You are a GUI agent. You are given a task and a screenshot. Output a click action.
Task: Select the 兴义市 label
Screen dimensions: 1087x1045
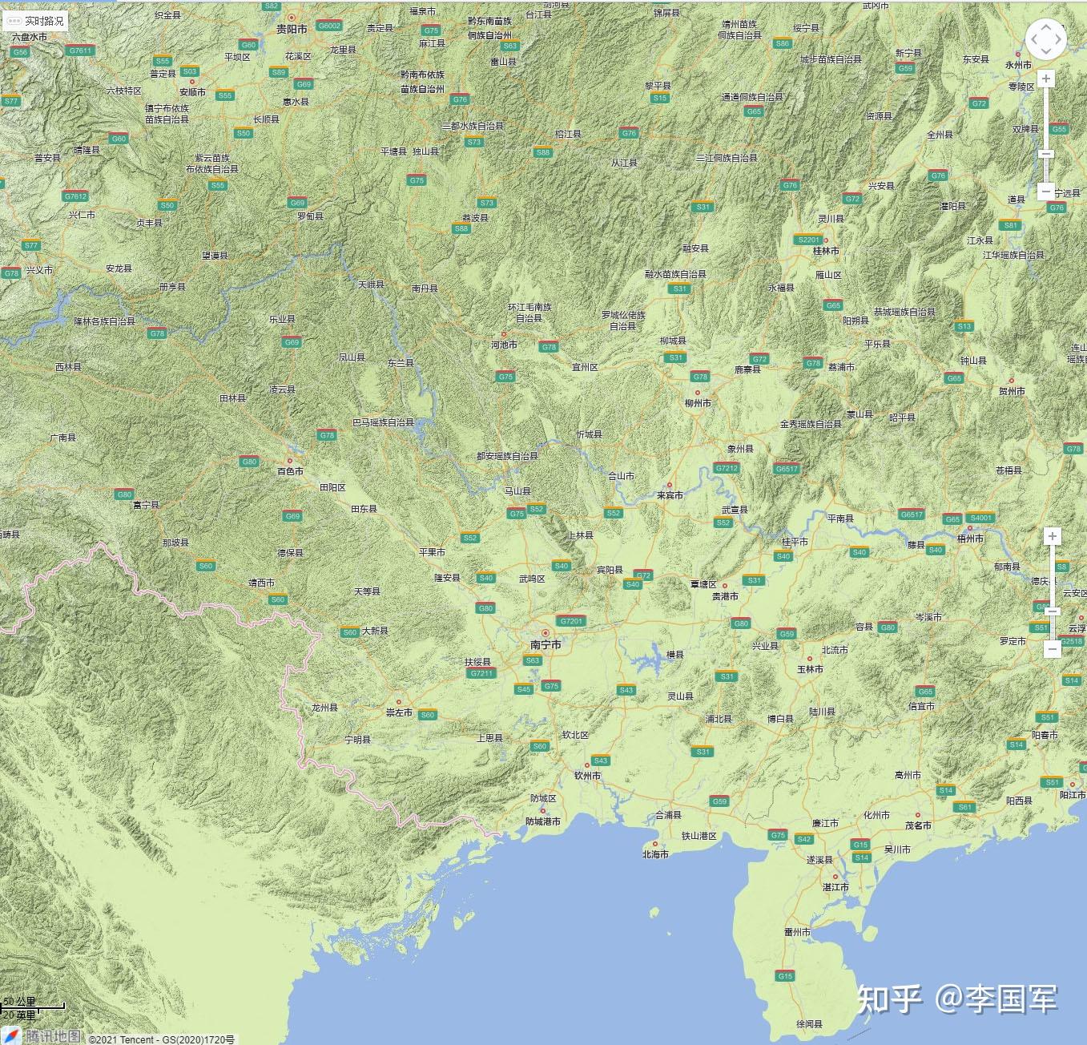pos(39,270)
